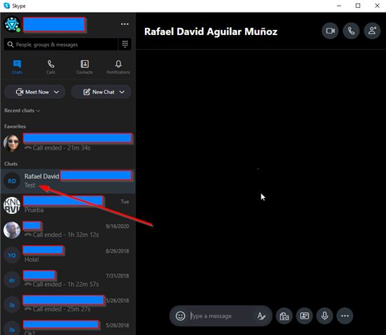Open the dial pad icon
Image resolution: width=386 pixels, height=335 pixels.
coord(125,44)
